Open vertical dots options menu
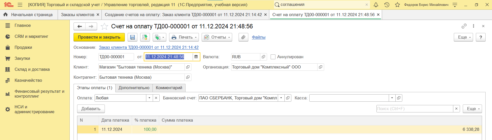The image size is (492, 140). pyautogui.click(x=474, y=26)
